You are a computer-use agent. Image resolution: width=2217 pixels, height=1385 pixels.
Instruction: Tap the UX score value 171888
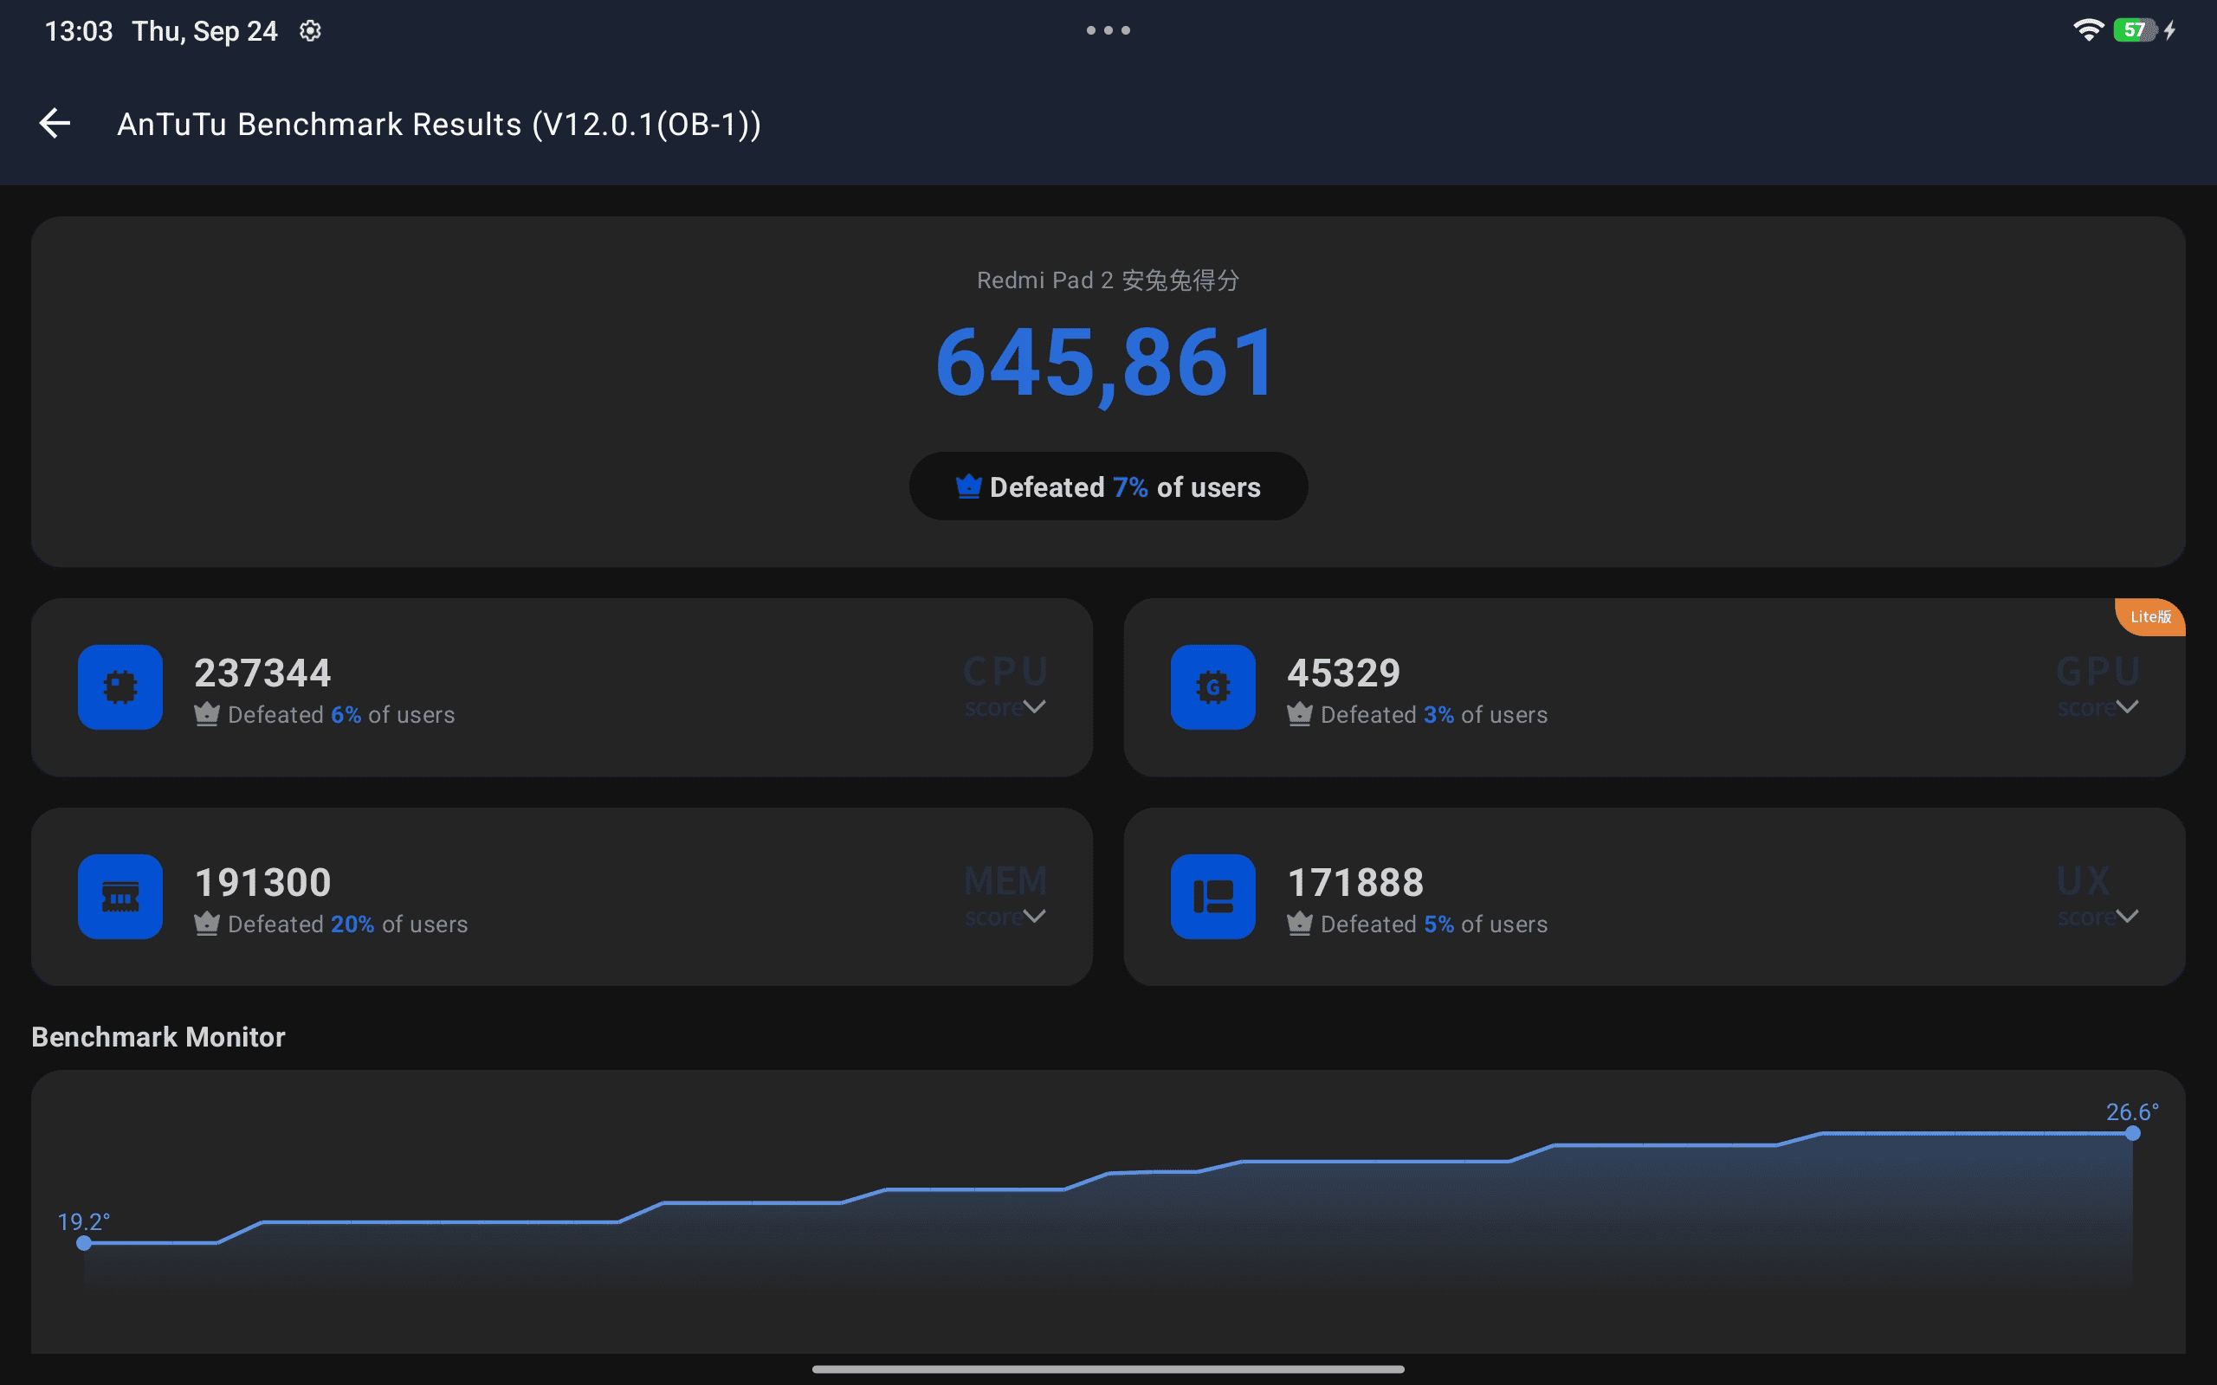pos(1356,883)
